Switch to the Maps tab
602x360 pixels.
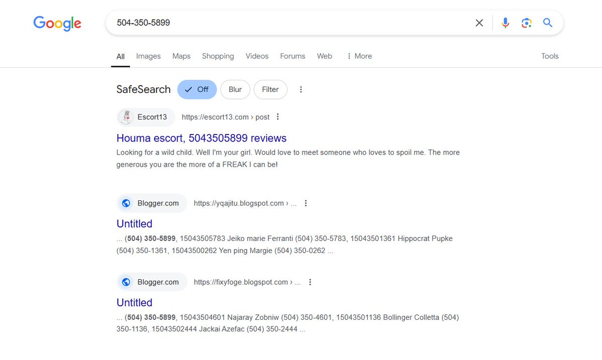click(x=181, y=56)
